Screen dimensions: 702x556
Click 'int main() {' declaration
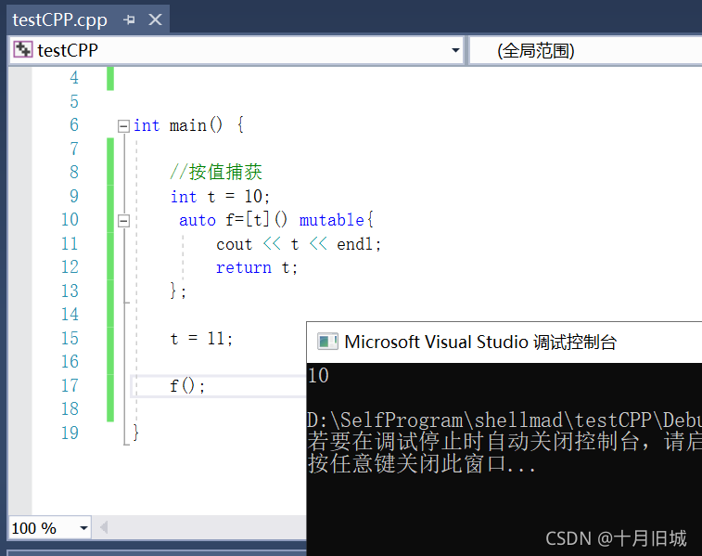pos(188,125)
